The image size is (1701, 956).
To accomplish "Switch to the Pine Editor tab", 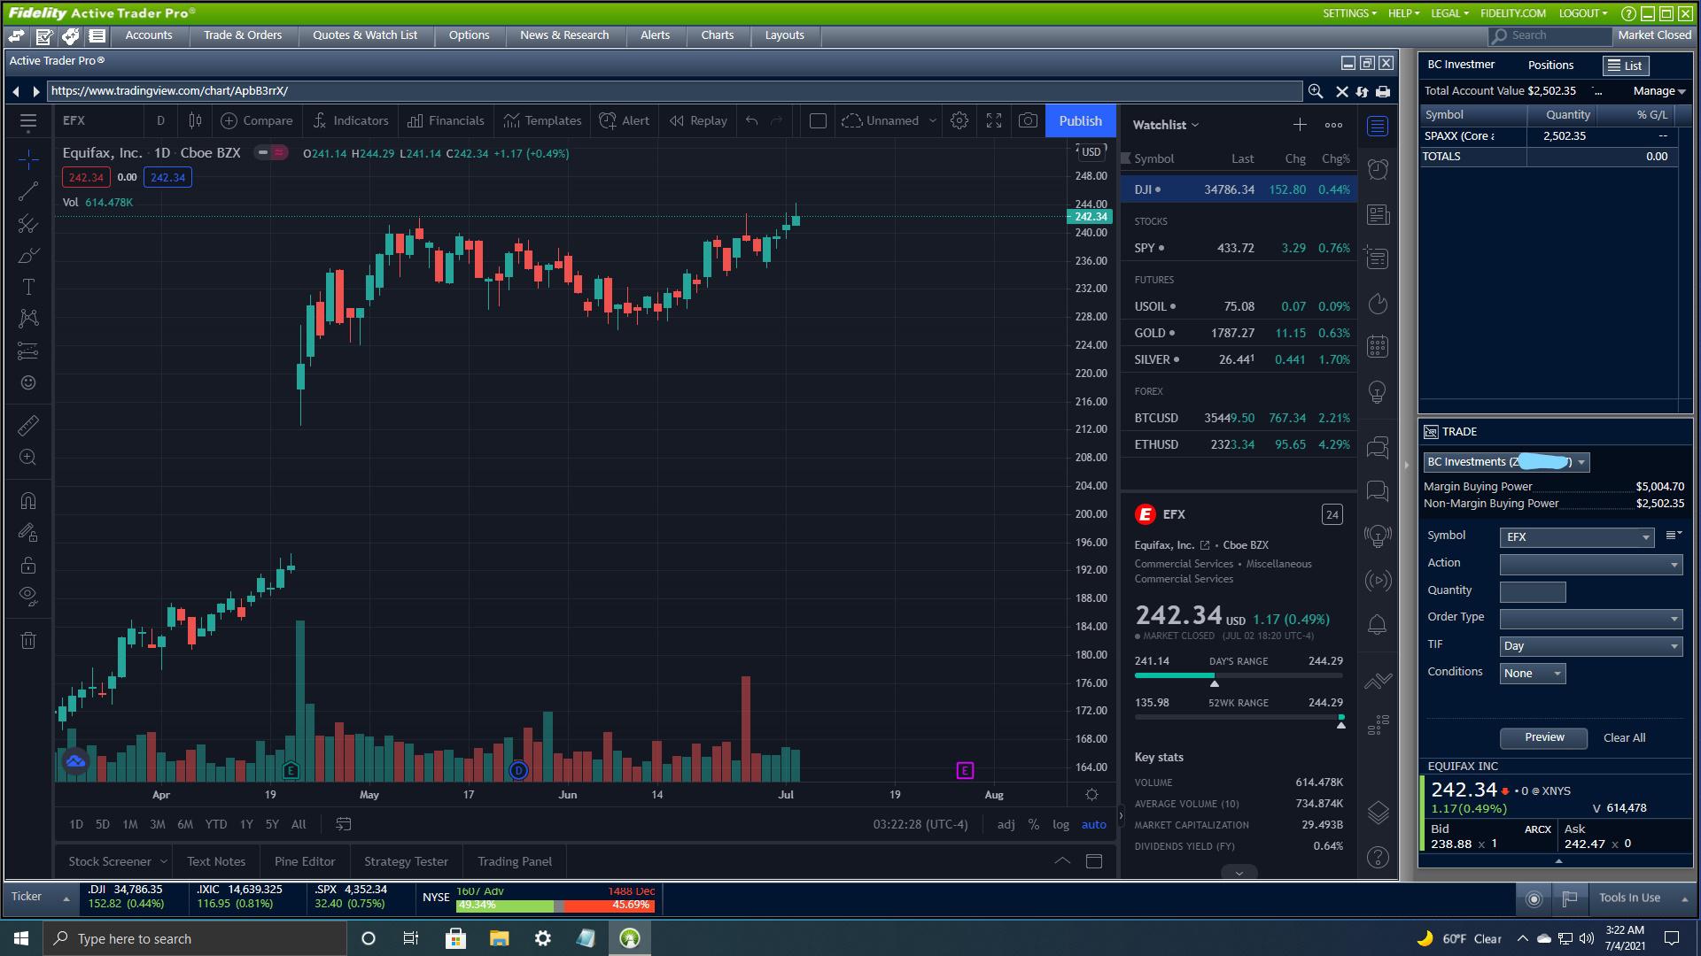I will point(305,861).
